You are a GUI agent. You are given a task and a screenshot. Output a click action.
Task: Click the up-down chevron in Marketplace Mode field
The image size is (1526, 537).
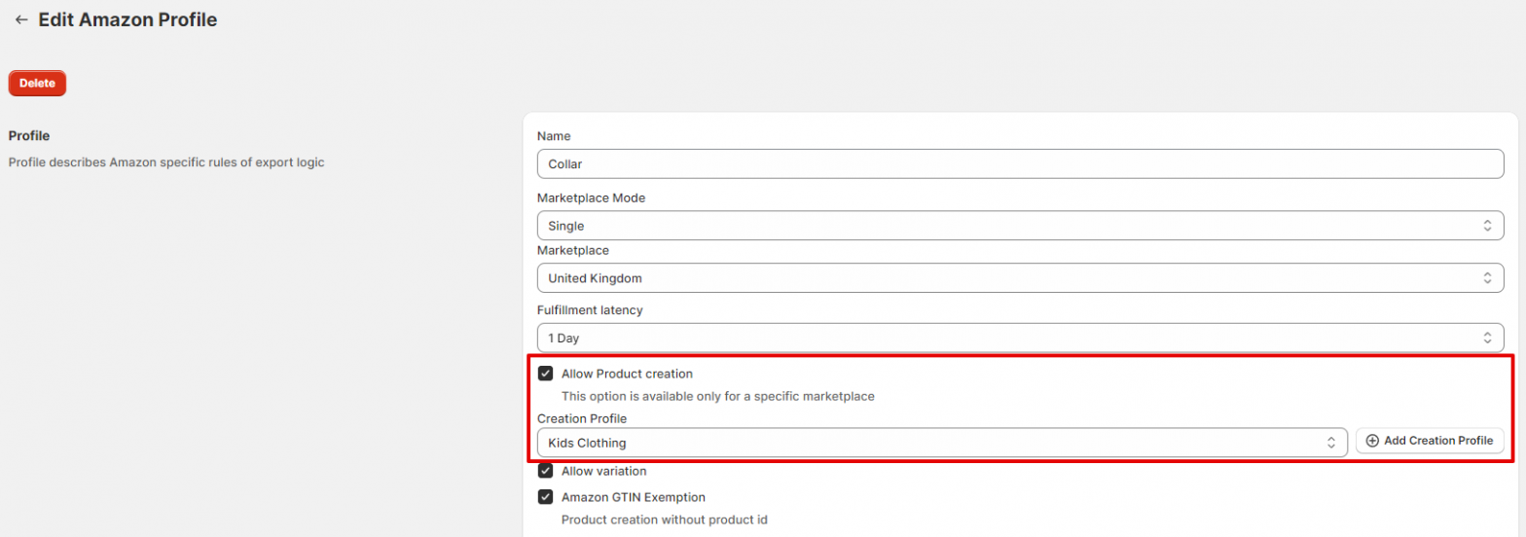[1486, 226]
